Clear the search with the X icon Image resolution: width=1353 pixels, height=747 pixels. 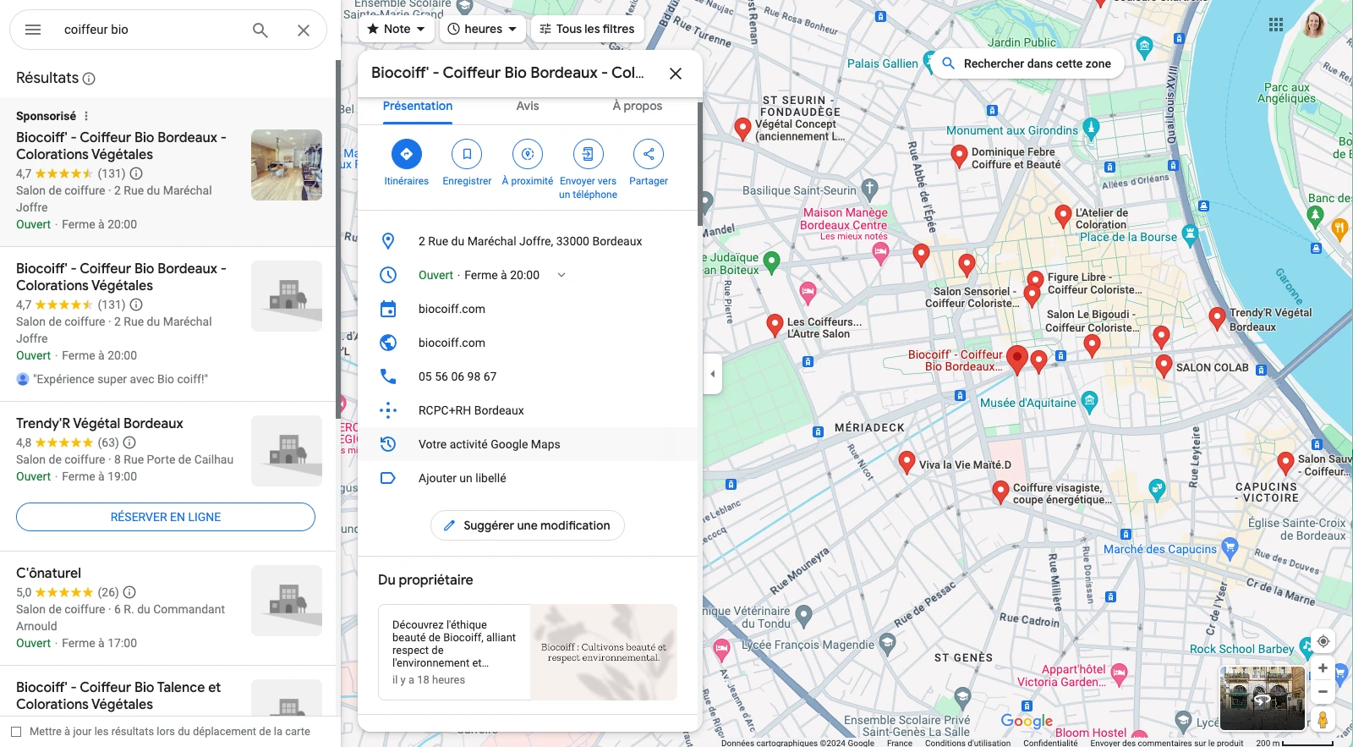coord(304,30)
